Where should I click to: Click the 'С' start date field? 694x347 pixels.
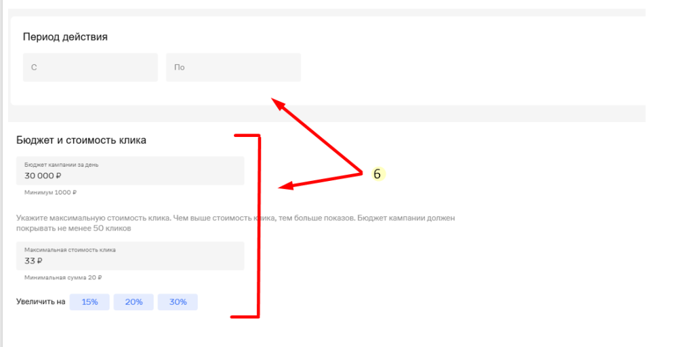(x=90, y=67)
